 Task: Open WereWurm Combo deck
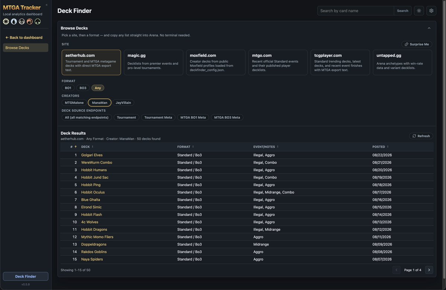pos(97,163)
